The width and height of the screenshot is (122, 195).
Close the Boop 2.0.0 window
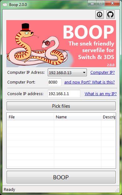[x=112, y=3]
